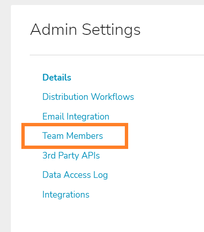Click the Email Integration link text

(76, 117)
